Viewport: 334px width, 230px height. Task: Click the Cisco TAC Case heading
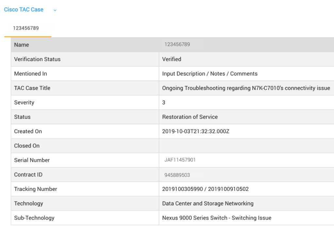(x=23, y=10)
